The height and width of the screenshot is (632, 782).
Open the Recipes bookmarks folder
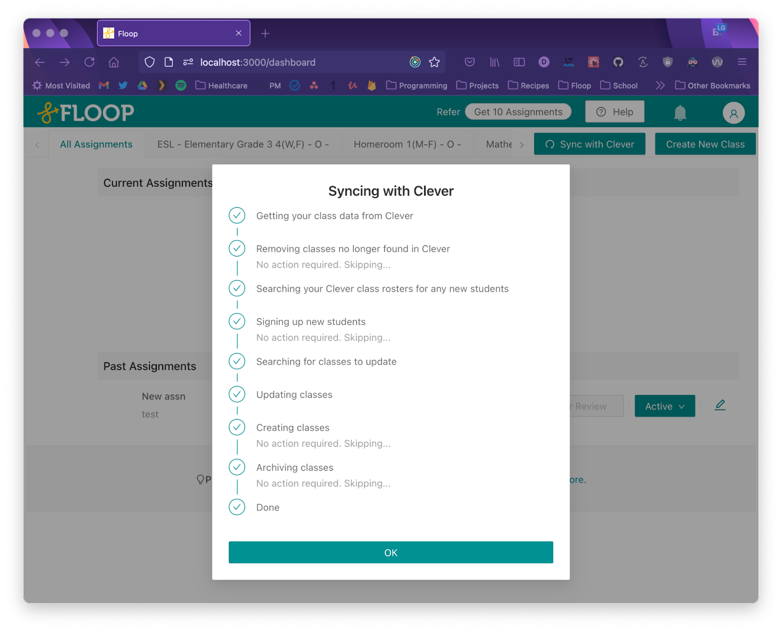click(528, 86)
